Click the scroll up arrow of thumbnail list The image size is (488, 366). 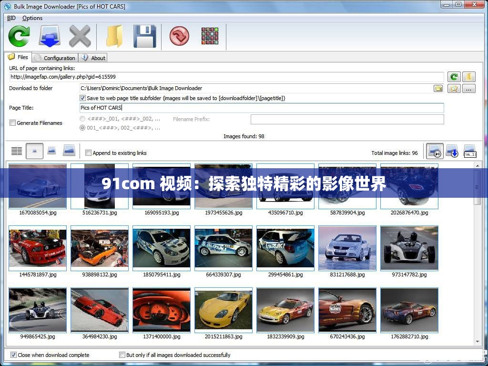(478, 166)
